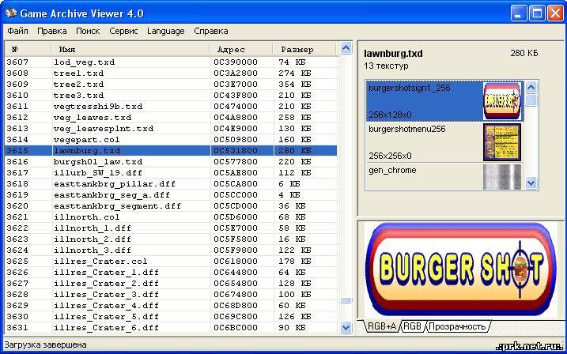Select file veg_leavesplnt.txd
The height and width of the screenshot is (354, 567).
(104, 129)
